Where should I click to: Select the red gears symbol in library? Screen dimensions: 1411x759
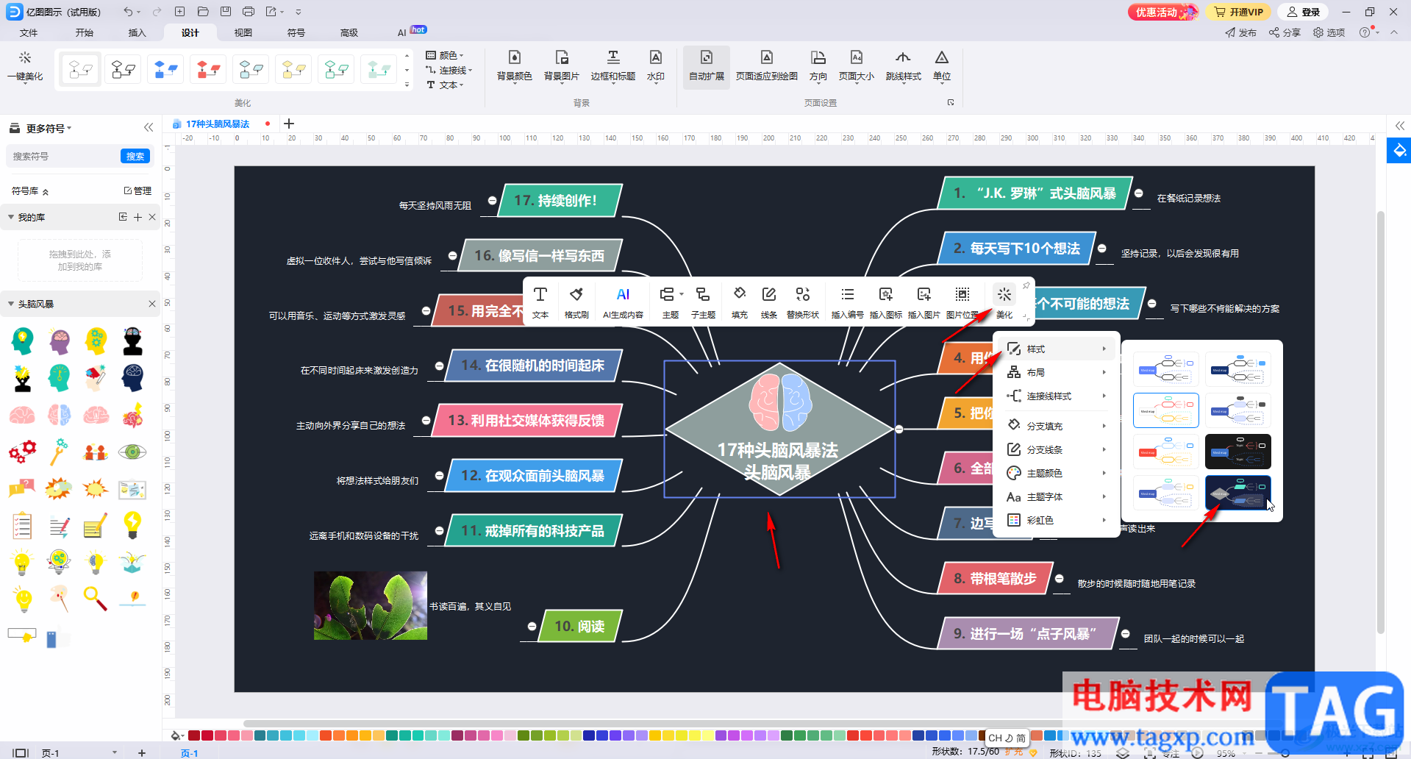[x=22, y=451]
